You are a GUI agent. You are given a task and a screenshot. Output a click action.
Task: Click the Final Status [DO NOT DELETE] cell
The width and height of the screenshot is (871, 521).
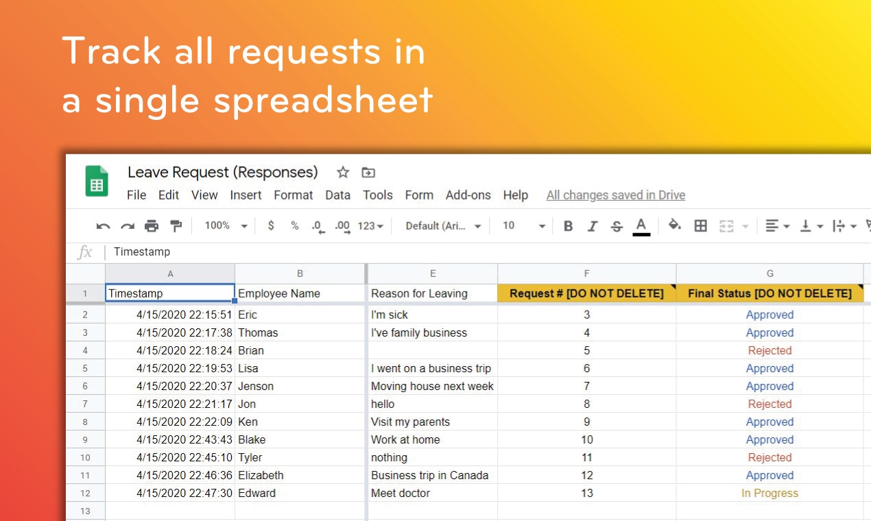(x=770, y=293)
